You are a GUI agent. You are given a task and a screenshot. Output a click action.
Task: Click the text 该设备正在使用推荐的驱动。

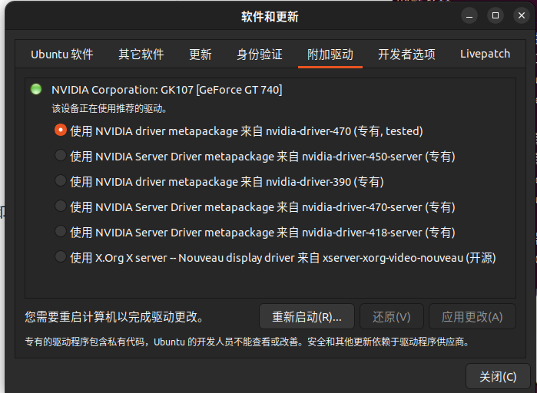pyautogui.click(x=109, y=109)
